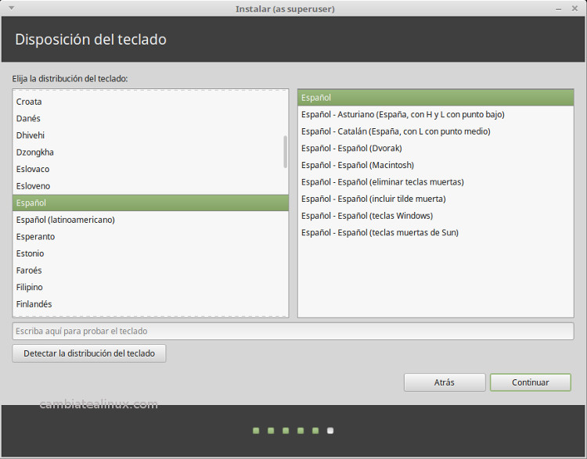Choose Dhivehi keyboard layout
Screen dimensions: 587x459
[x=150, y=135]
